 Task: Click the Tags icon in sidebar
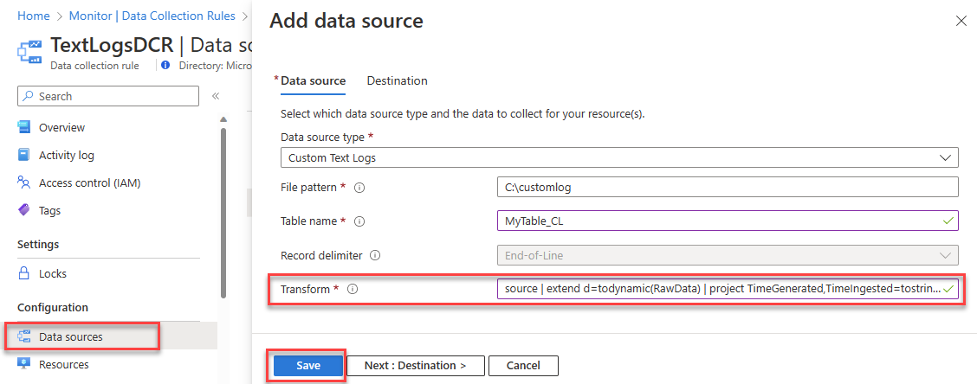click(x=24, y=210)
